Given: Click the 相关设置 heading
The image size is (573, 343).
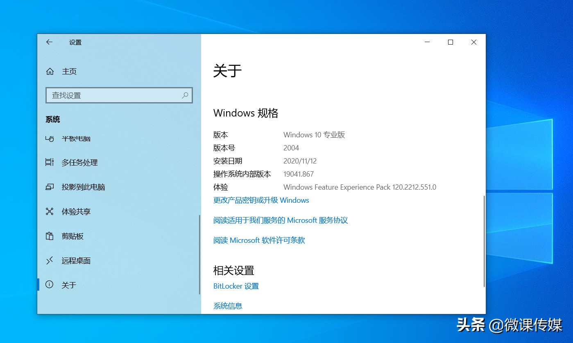Looking at the screenshot, I should pyautogui.click(x=233, y=270).
